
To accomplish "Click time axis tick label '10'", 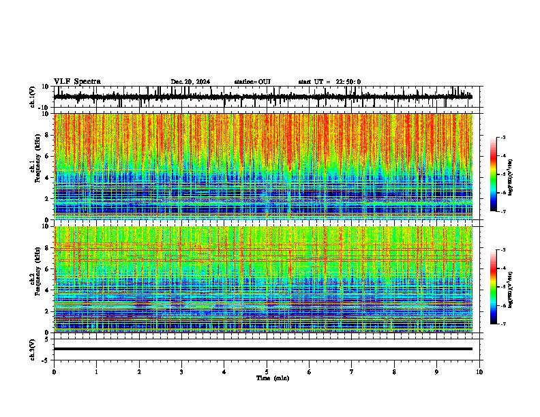I will pyautogui.click(x=479, y=372).
